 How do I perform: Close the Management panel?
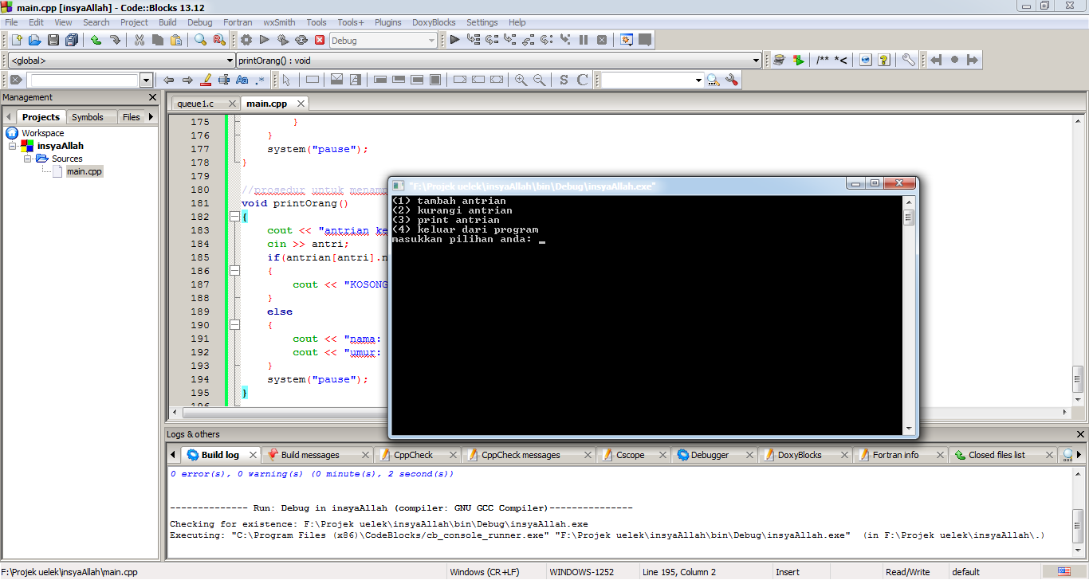coord(153,97)
